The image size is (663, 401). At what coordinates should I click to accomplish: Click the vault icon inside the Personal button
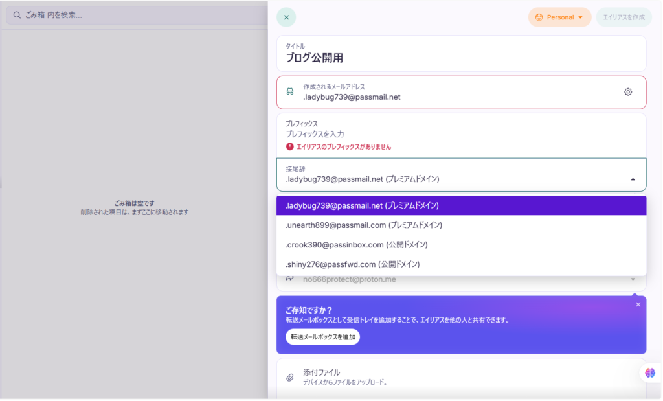538,17
